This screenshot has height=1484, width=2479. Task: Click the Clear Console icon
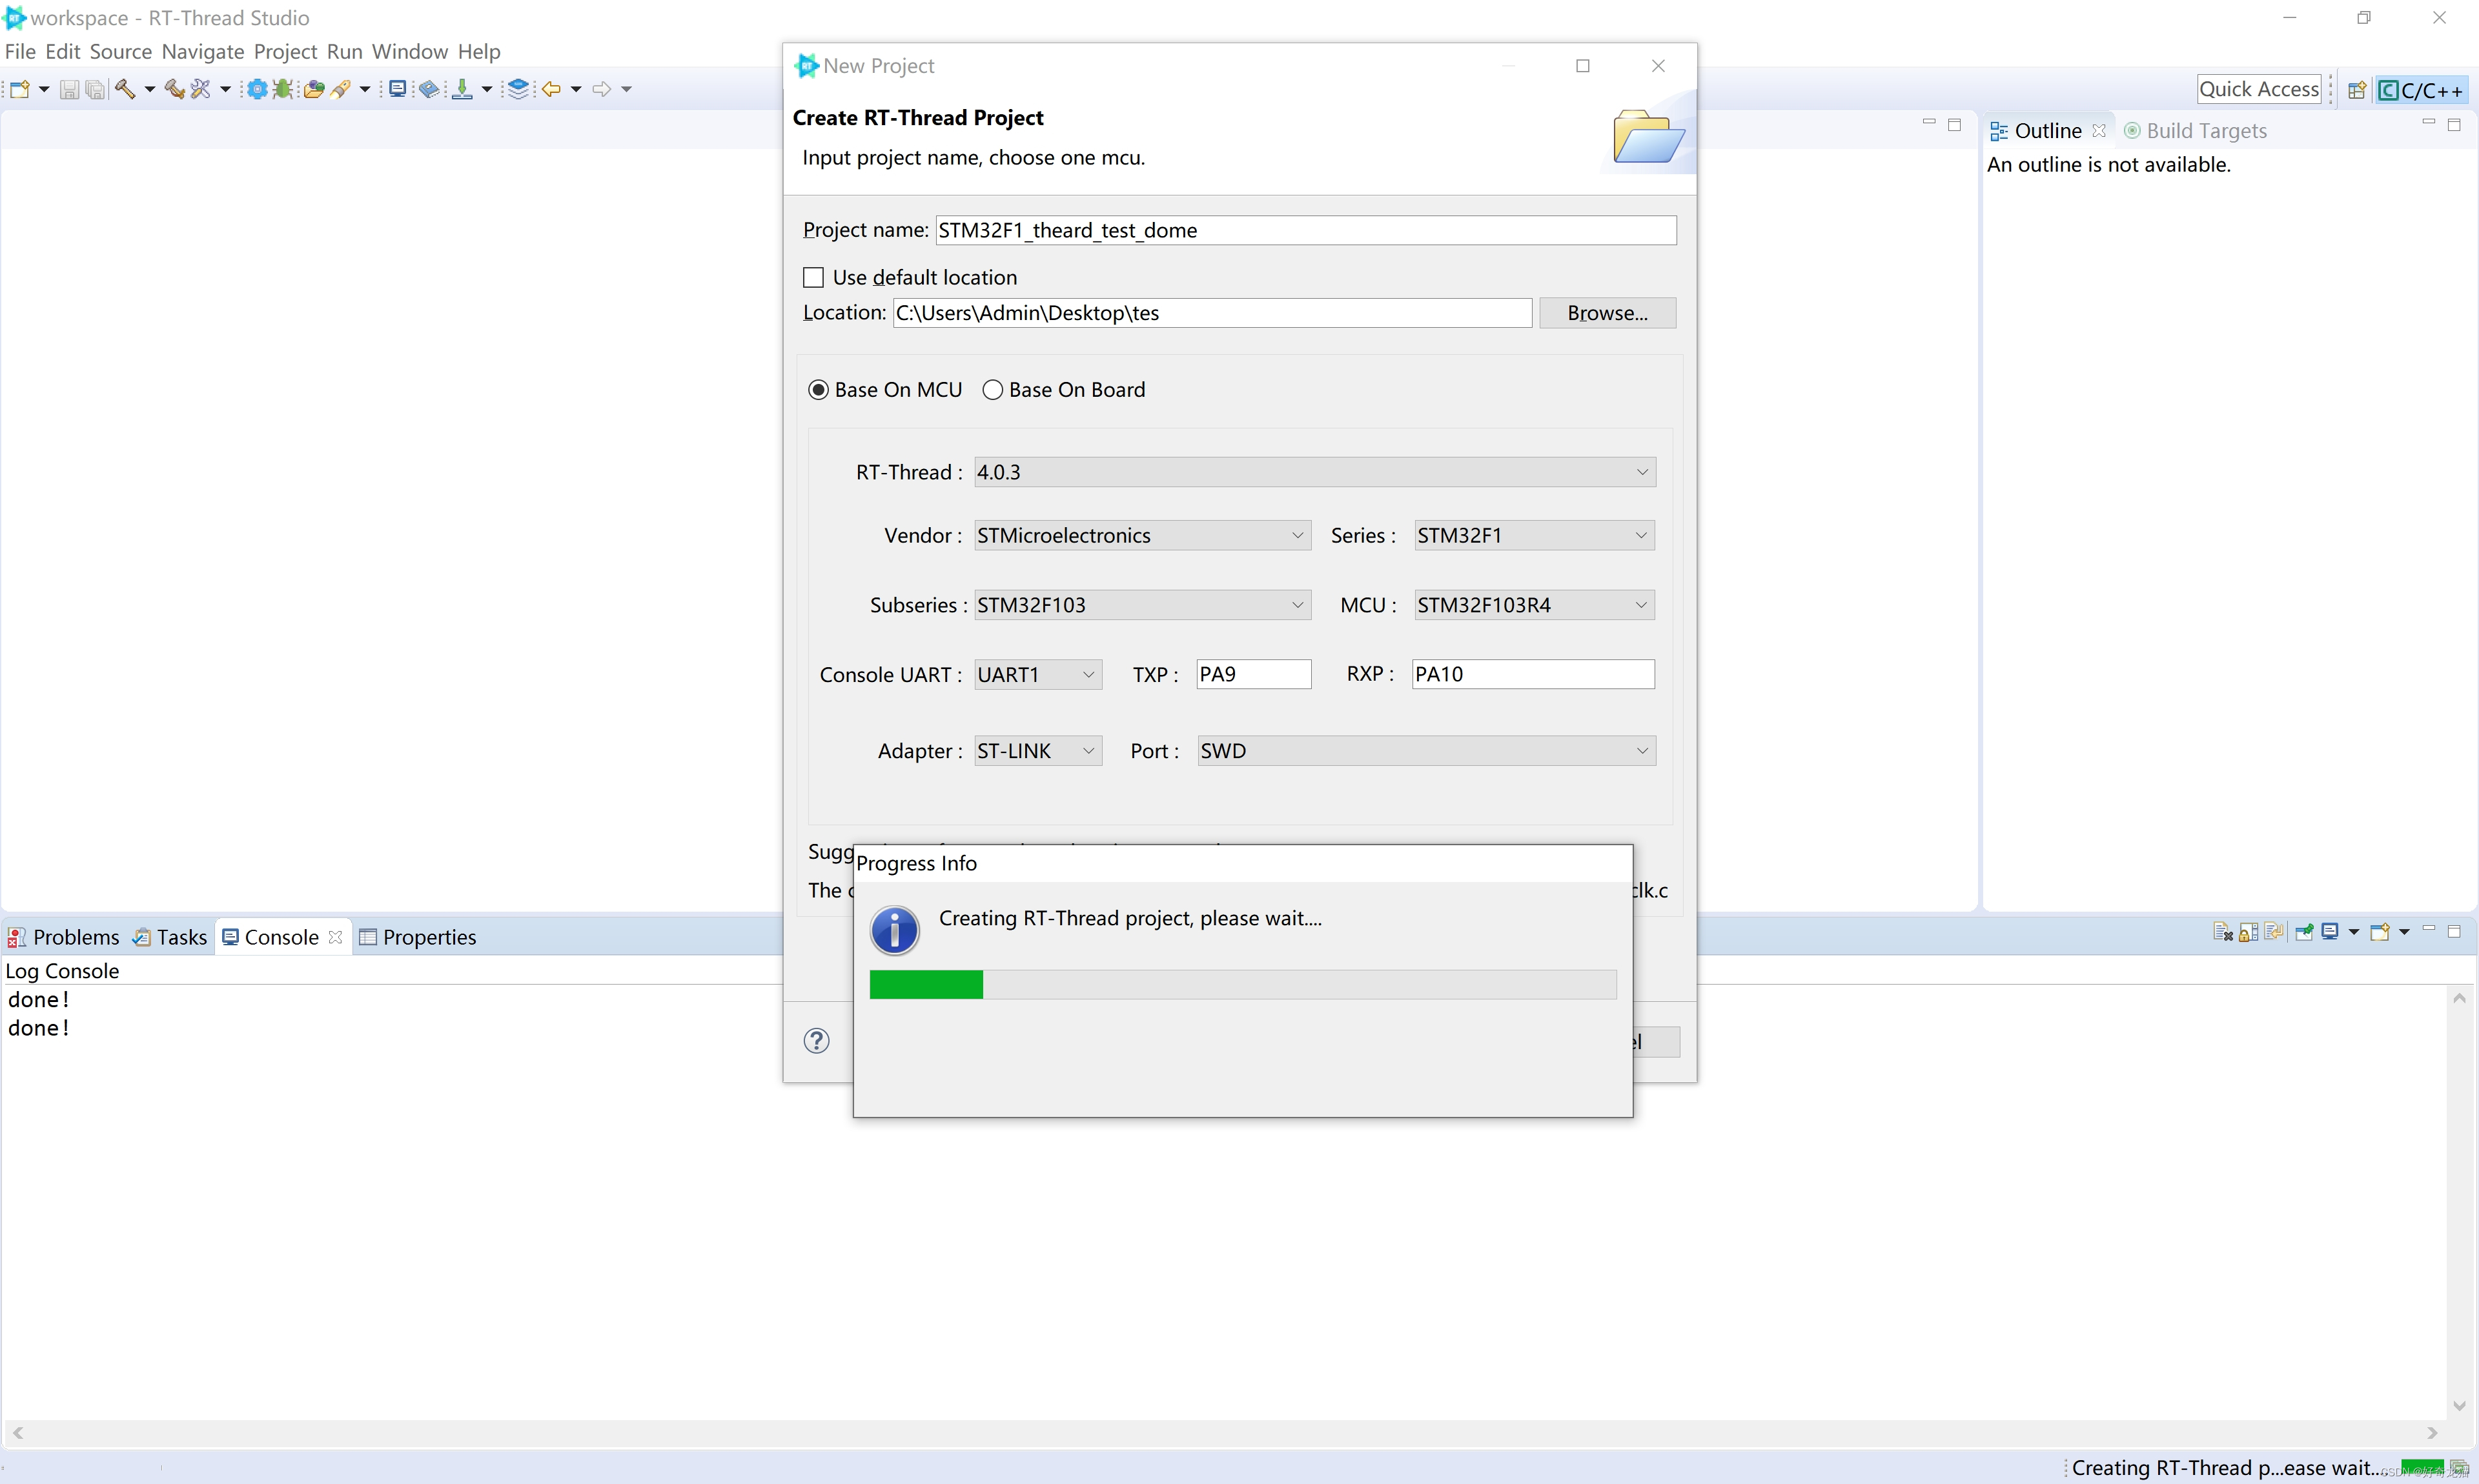pos(2223,932)
